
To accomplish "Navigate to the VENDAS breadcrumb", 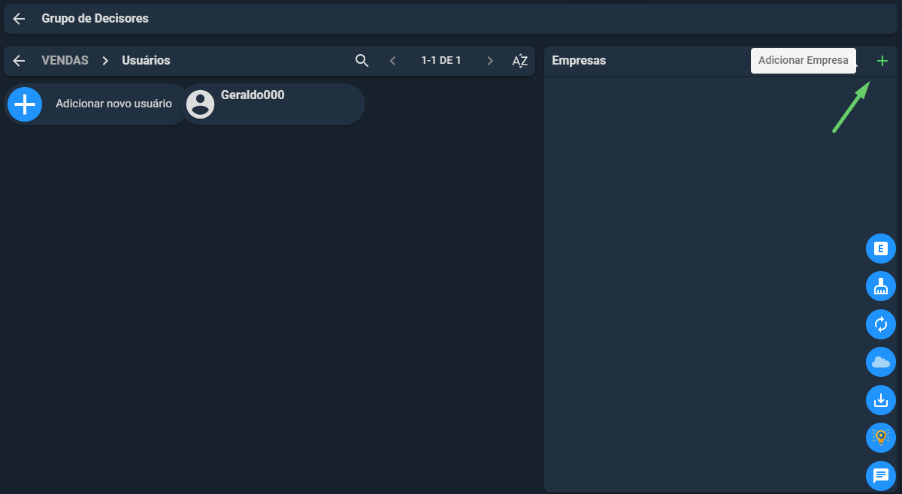I will point(65,61).
